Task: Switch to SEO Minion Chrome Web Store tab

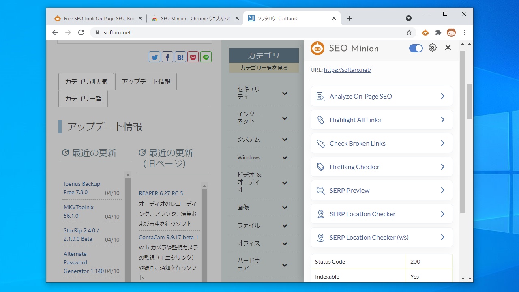Action: pos(195,18)
